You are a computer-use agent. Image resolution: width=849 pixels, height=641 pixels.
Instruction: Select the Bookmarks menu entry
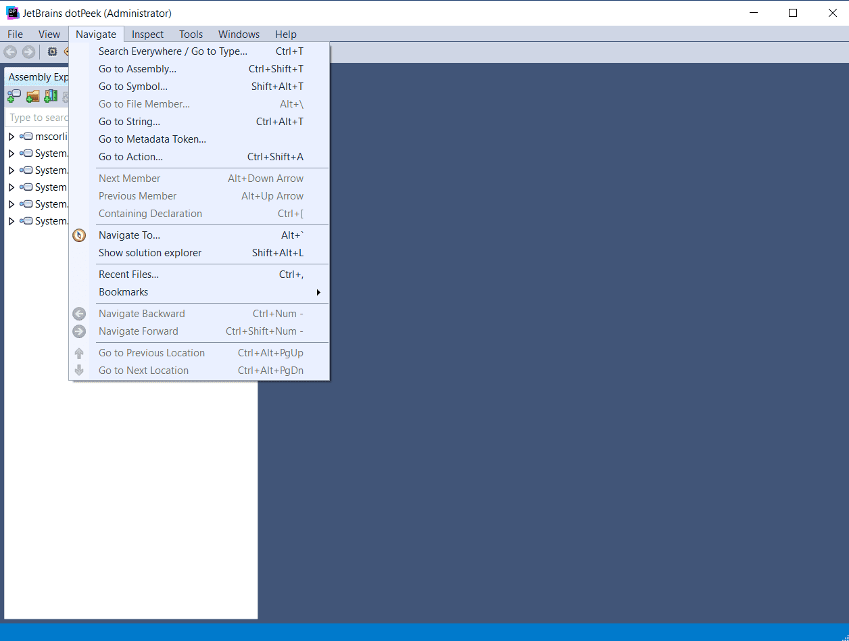pos(199,292)
